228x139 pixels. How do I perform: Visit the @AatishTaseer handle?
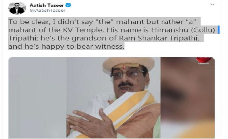click(47, 11)
